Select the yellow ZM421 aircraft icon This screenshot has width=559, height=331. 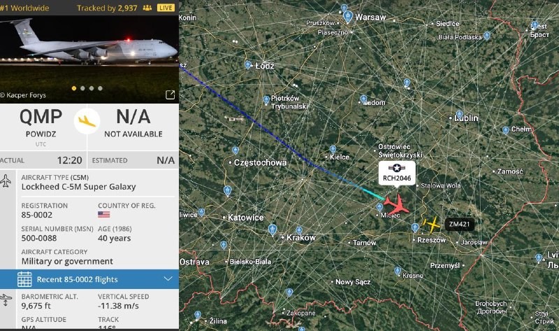point(432,224)
